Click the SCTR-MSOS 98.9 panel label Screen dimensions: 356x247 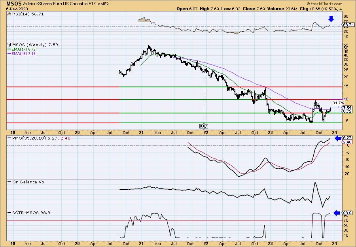(31, 213)
